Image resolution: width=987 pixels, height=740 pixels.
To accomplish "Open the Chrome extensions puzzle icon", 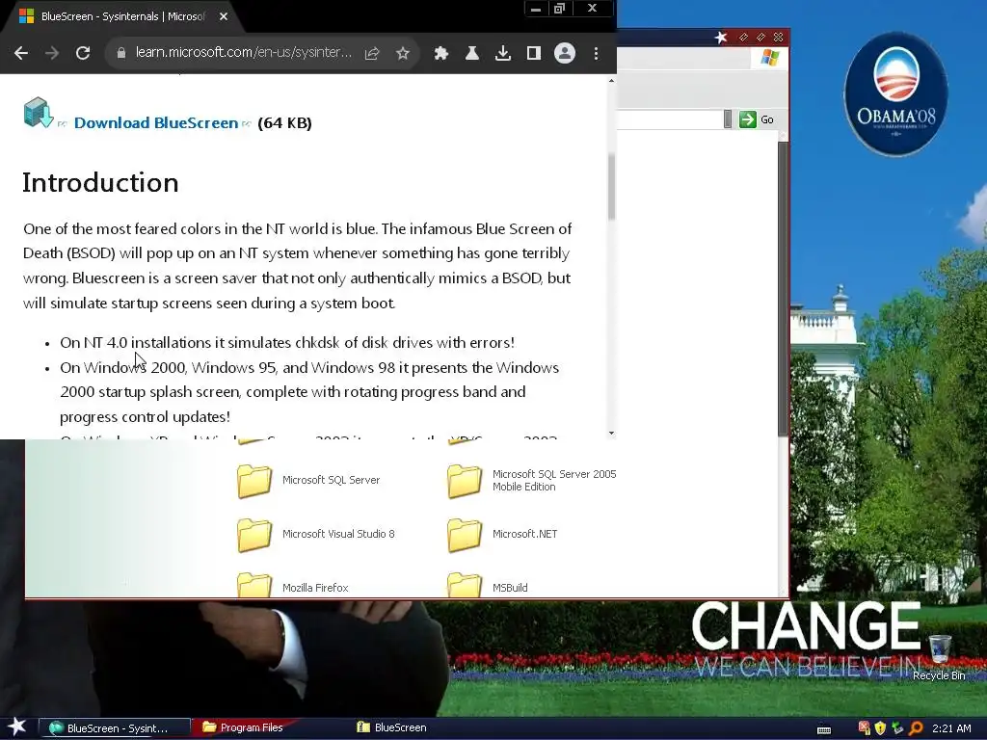I will (x=441, y=54).
